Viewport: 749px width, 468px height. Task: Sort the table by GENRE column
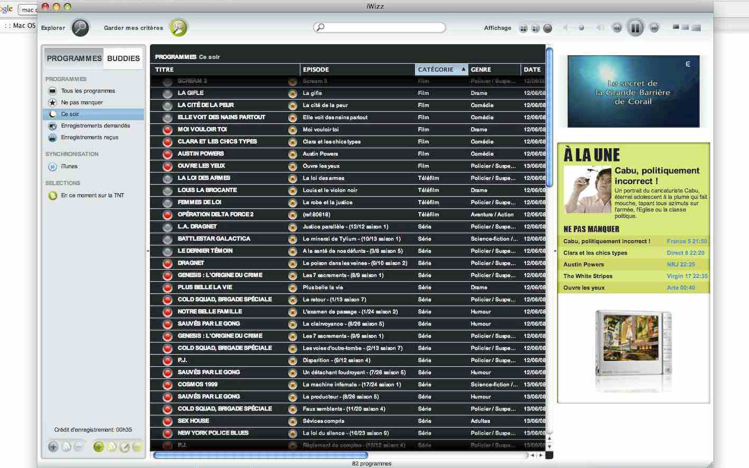(494, 69)
